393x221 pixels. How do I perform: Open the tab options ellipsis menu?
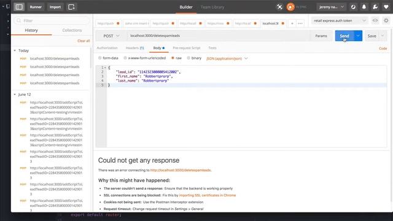[300, 23]
